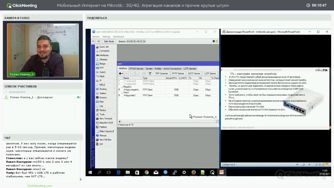The height and width of the screenshot is (188, 334).
Task: Click the PPP Scanner button
Action: tap(162, 74)
